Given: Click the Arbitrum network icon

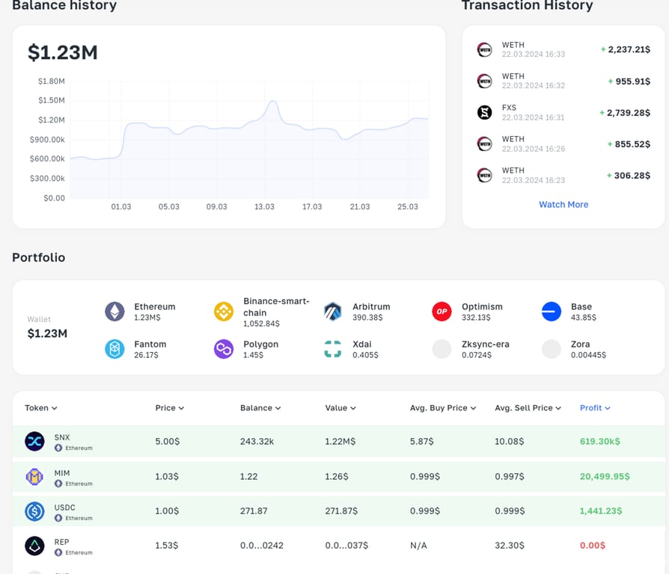Looking at the screenshot, I should [333, 312].
